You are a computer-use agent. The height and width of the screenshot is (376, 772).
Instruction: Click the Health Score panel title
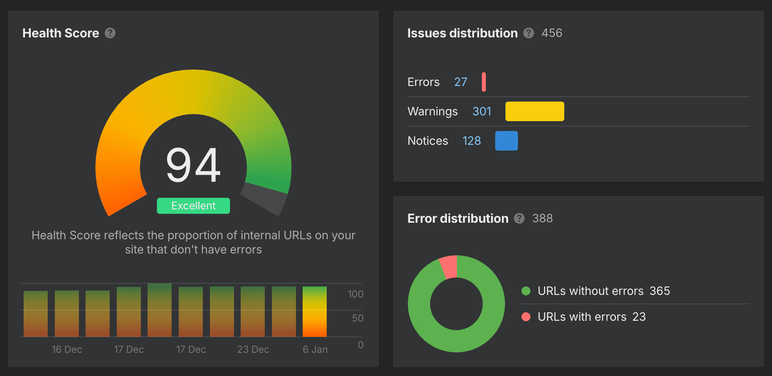[61, 33]
